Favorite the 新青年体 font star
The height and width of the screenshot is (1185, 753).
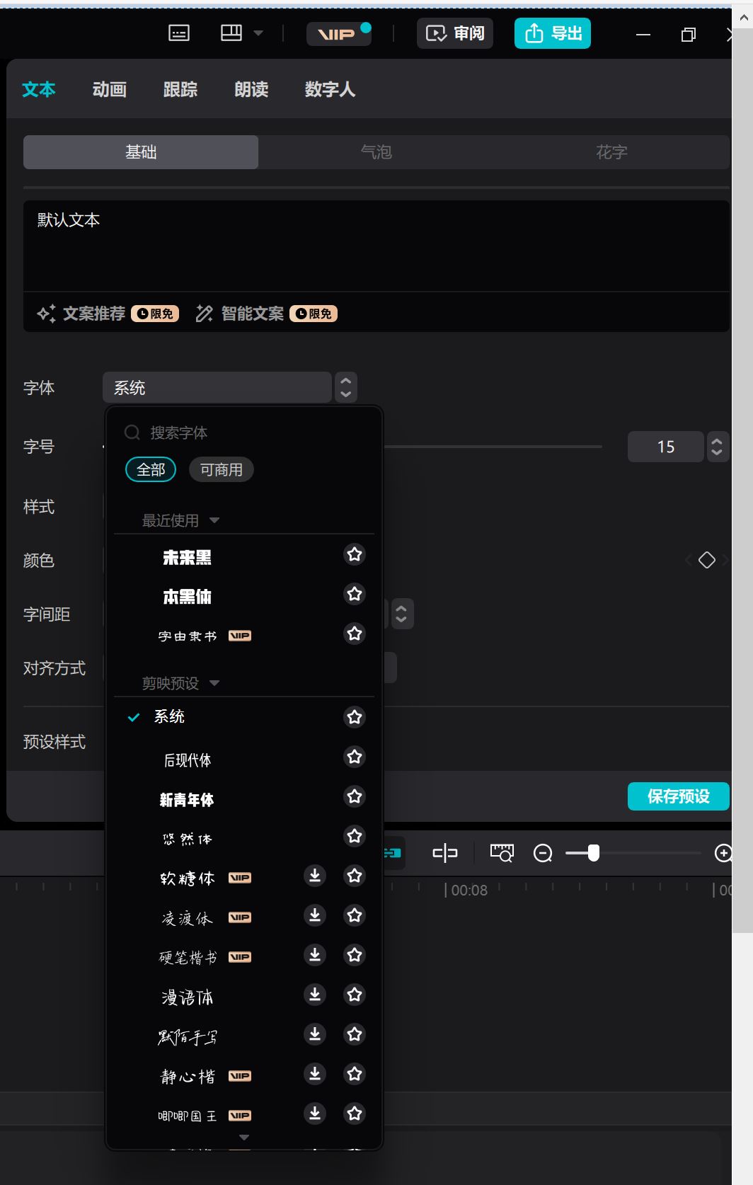pyautogui.click(x=355, y=796)
